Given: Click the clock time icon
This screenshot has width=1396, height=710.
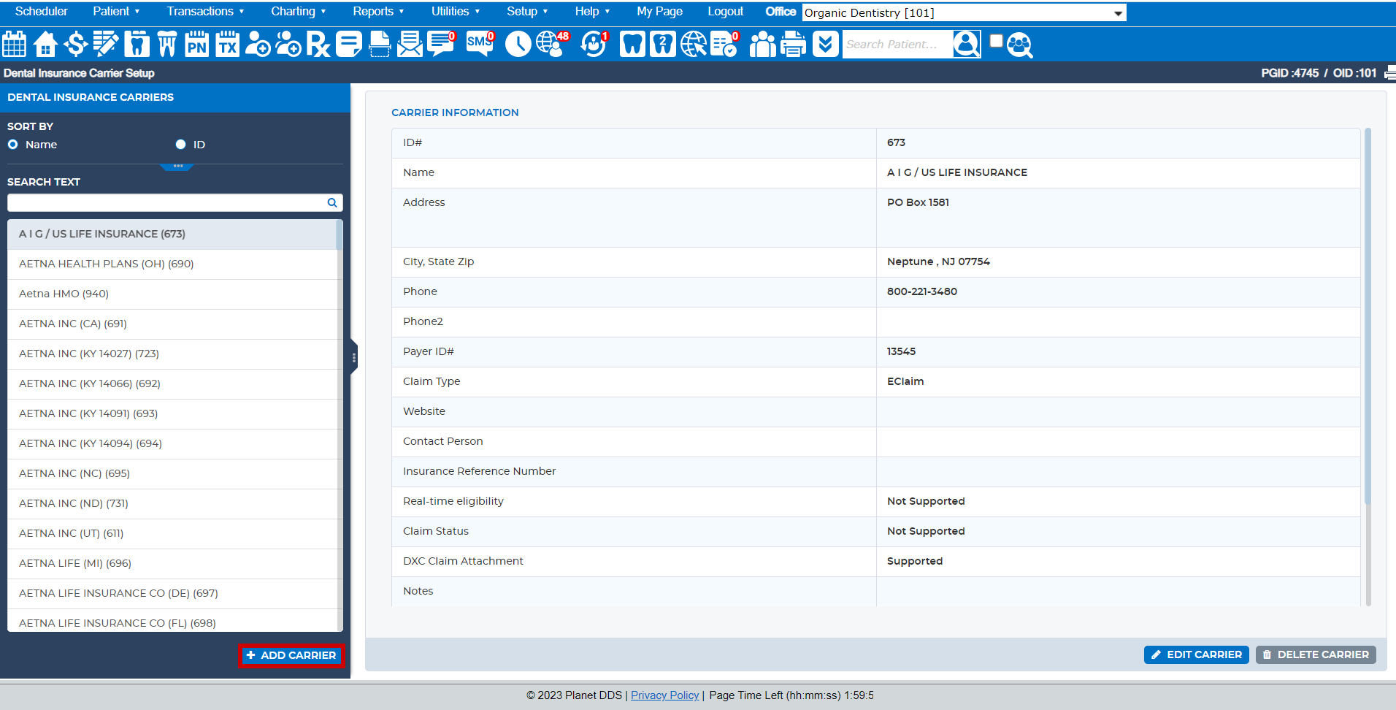Looking at the screenshot, I should click(x=518, y=45).
